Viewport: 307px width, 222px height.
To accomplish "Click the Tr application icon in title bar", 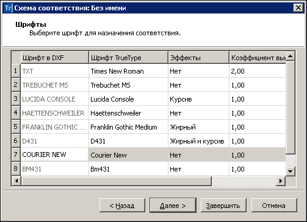I will tap(9, 8).
